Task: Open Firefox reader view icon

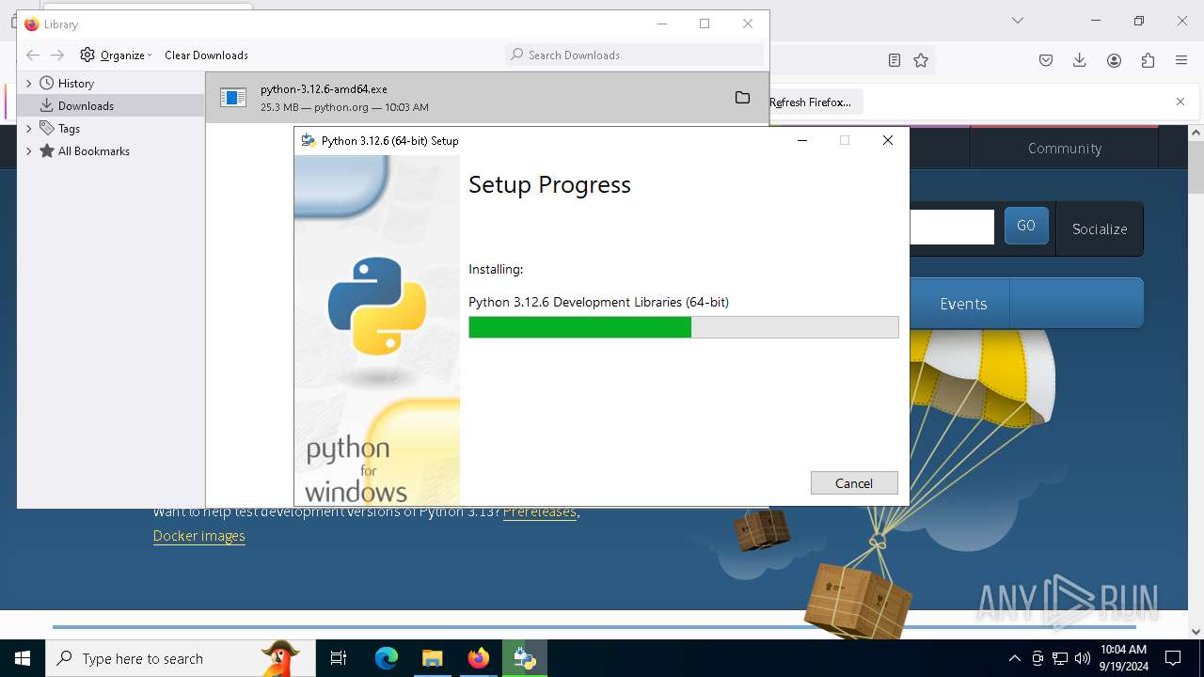Action: [x=895, y=60]
